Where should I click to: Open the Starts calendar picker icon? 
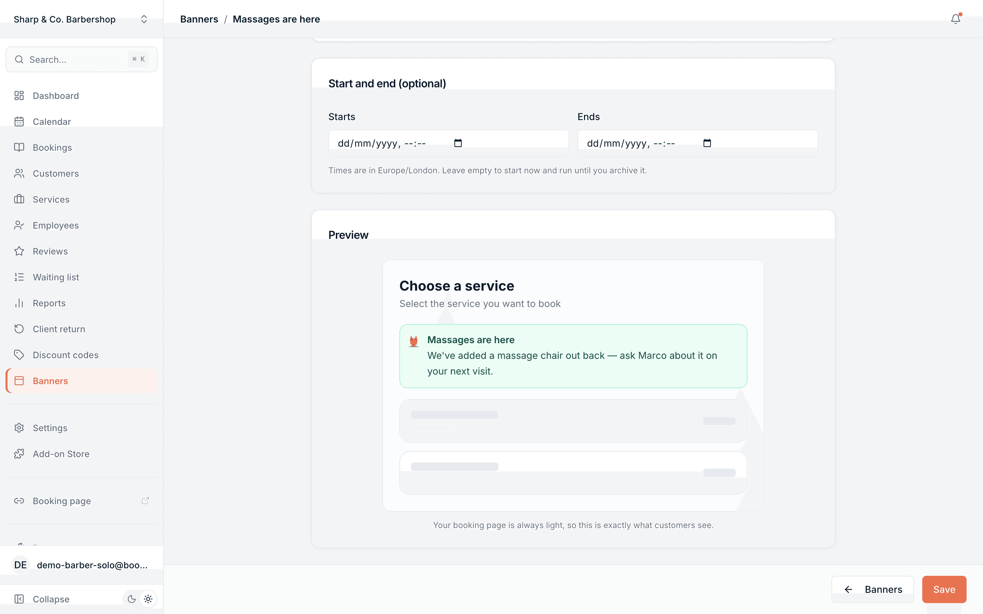pyautogui.click(x=458, y=143)
